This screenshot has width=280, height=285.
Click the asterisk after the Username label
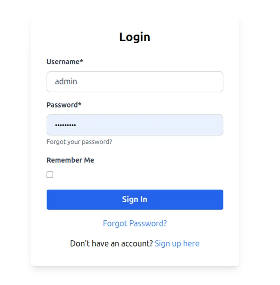(82, 61)
